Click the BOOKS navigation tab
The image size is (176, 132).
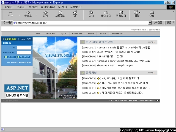(103, 34)
